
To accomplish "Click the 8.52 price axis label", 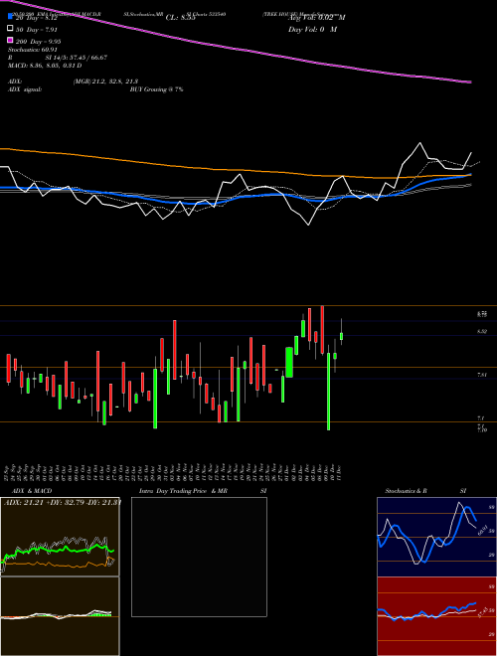I will coord(481,331).
